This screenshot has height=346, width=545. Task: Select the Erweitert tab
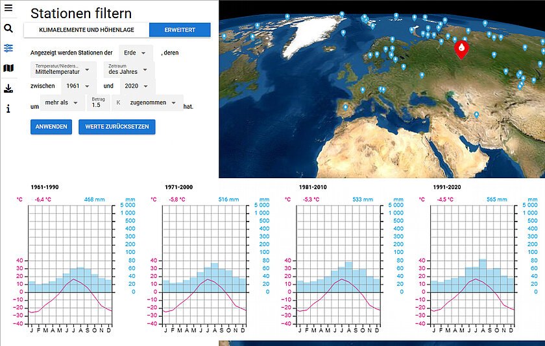point(180,30)
